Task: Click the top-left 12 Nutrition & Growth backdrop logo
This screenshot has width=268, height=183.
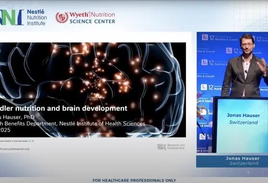Action: tap(220, 38)
